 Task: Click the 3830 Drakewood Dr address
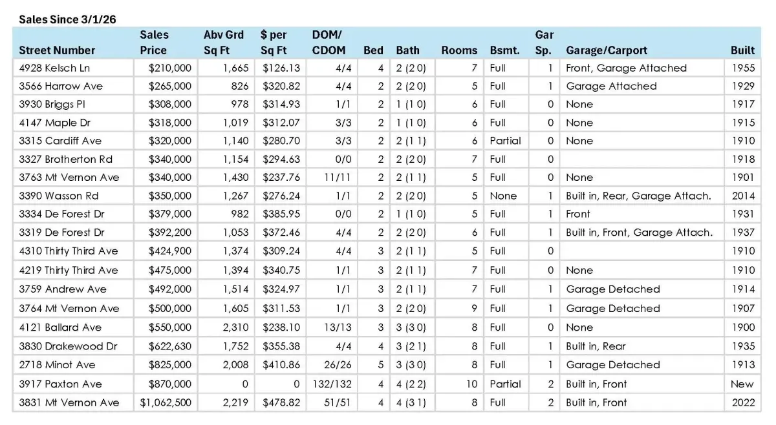[x=68, y=346]
